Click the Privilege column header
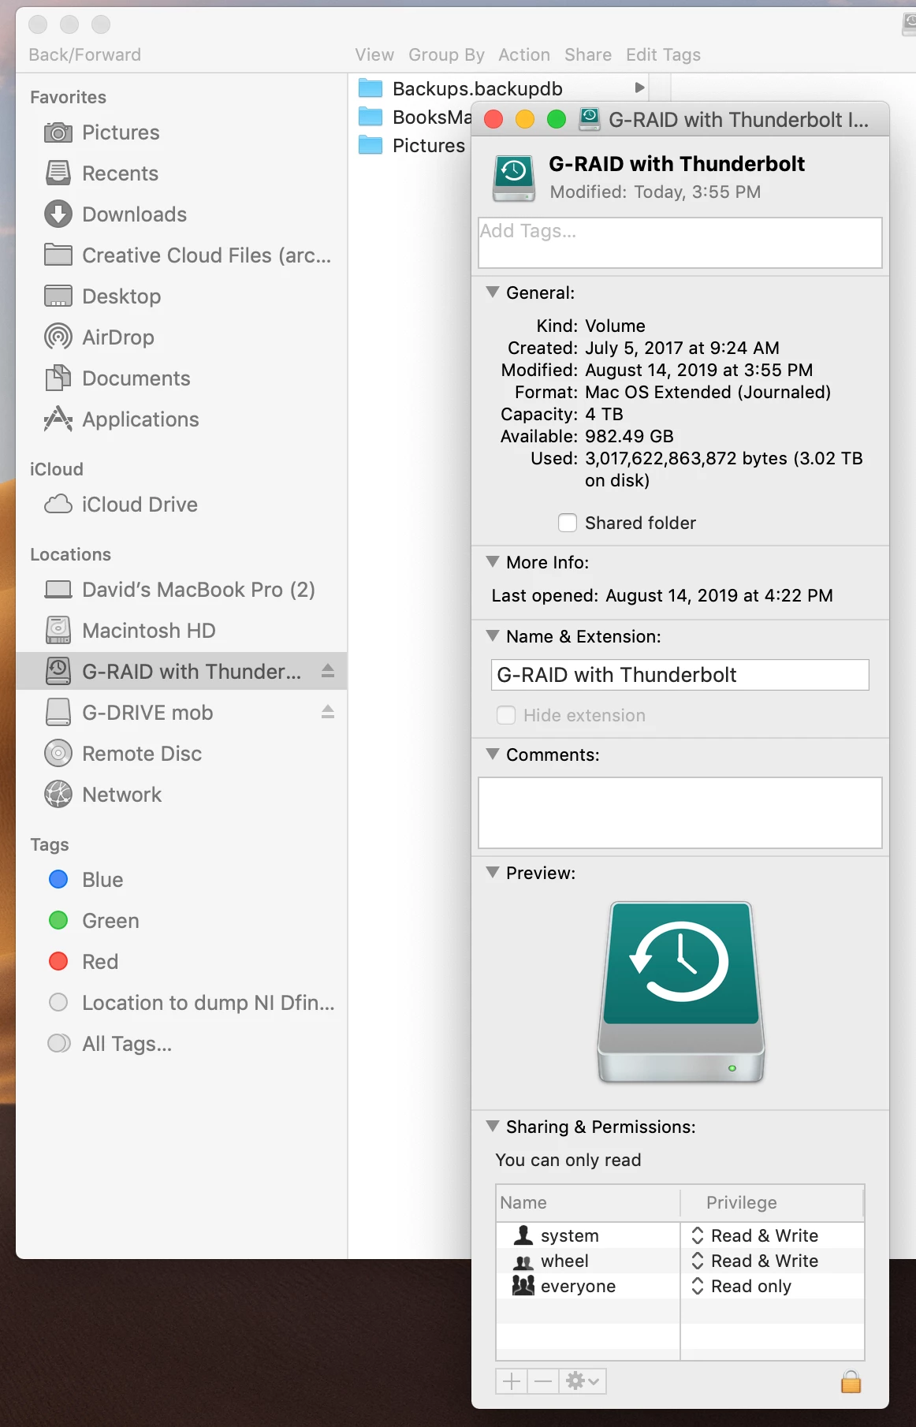The image size is (916, 1427). pyautogui.click(x=773, y=1202)
